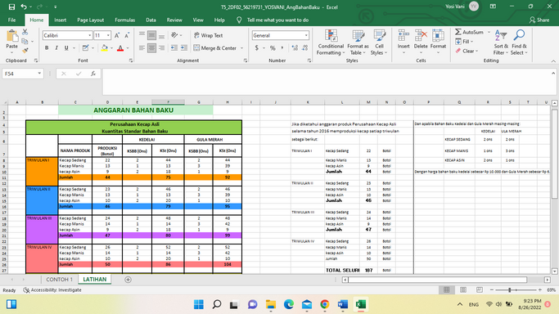Switch to Insert ribbon tab
The width and height of the screenshot is (559, 314).
point(61,20)
